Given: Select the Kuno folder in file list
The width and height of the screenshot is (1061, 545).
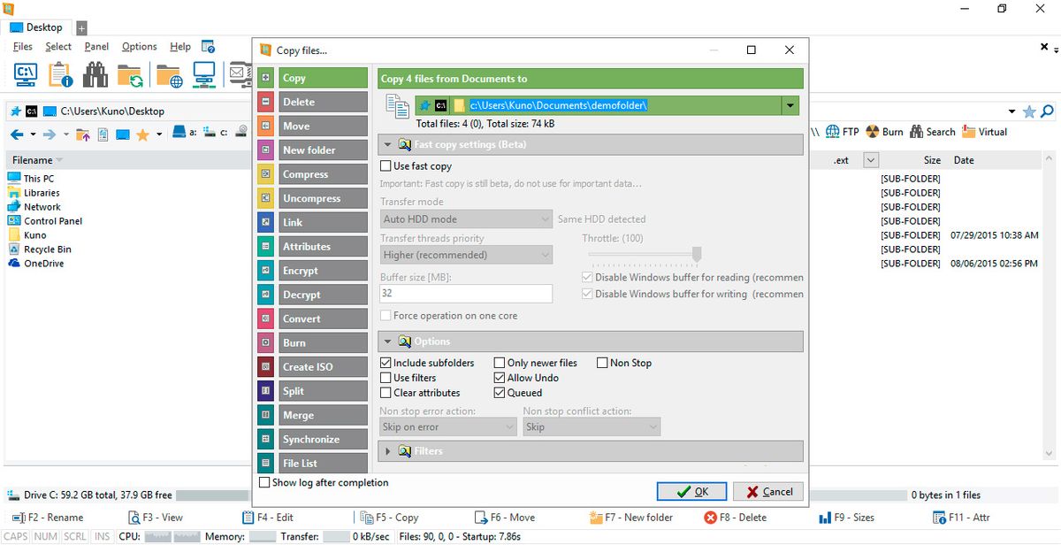Looking at the screenshot, I should (35, 235).
